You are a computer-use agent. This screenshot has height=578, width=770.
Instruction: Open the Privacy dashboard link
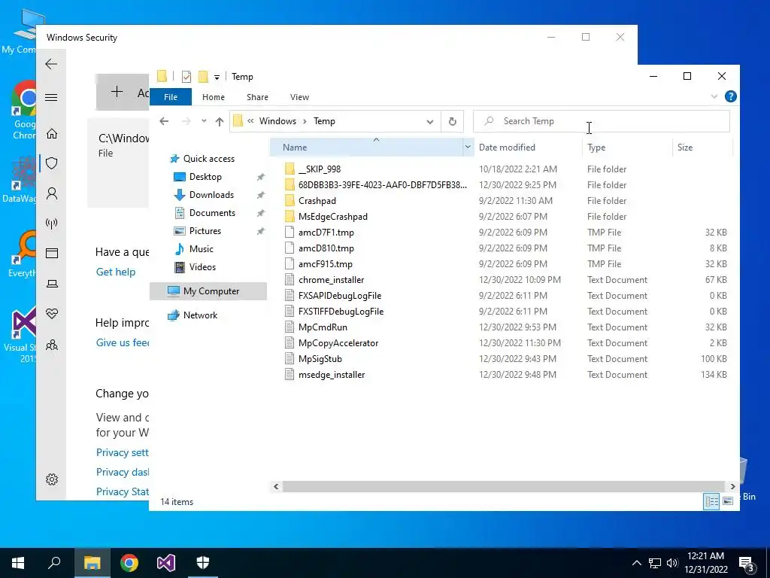click(123, 472)
